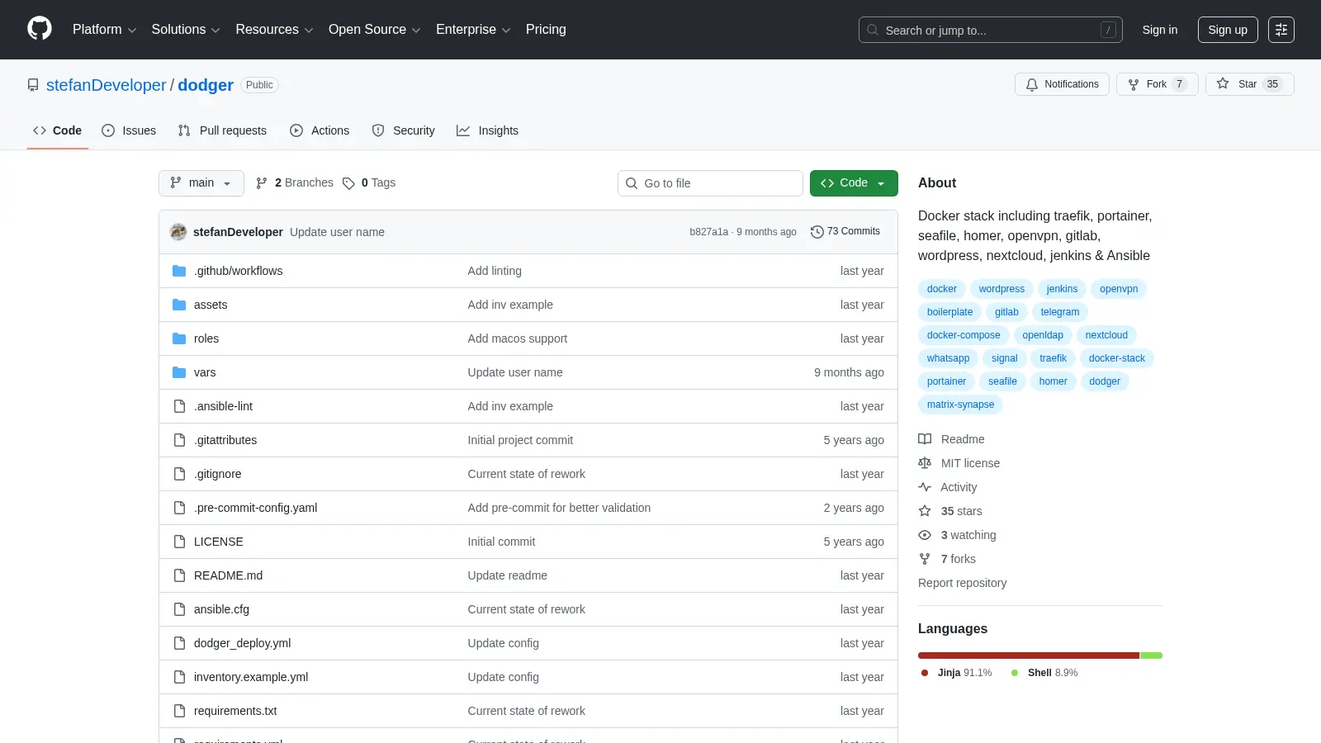Image resolution: width=1321 pixels, height=743 pixels.
Task: Click the Sign in link
Action: (x=1160, y=30)
